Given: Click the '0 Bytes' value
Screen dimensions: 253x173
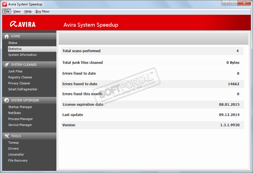Looking at the screenshot, I should (233, 63).
